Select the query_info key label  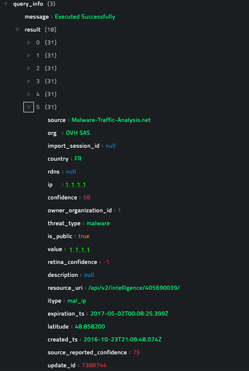coord(28,4)
